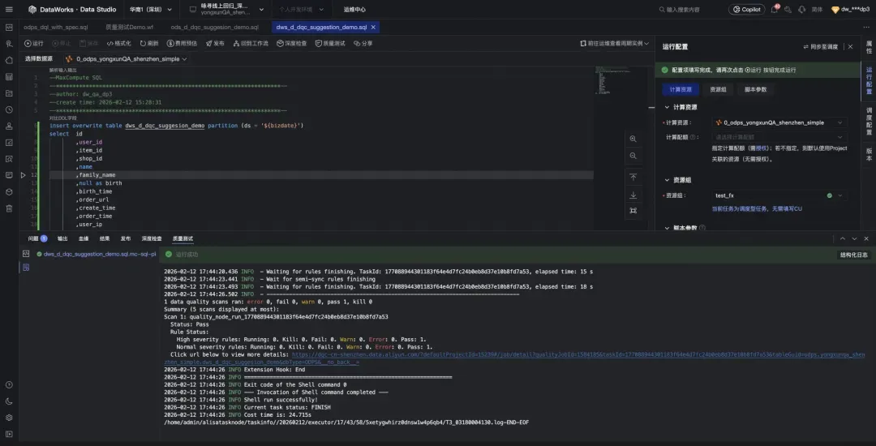
Task: Go back to workflow (回到工作流)
Action: click(251, 43)
